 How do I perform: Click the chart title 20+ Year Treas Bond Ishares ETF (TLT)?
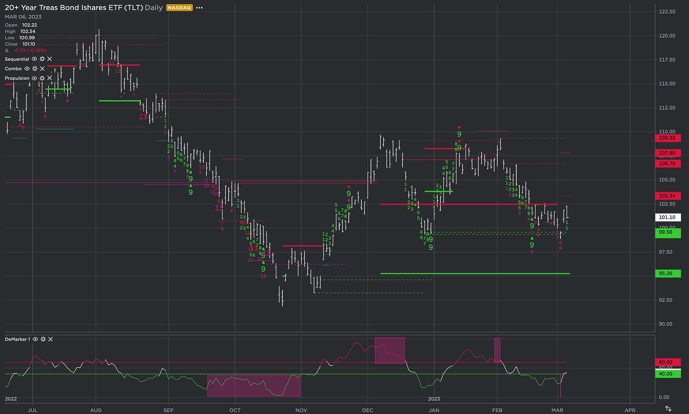[74, 8]
